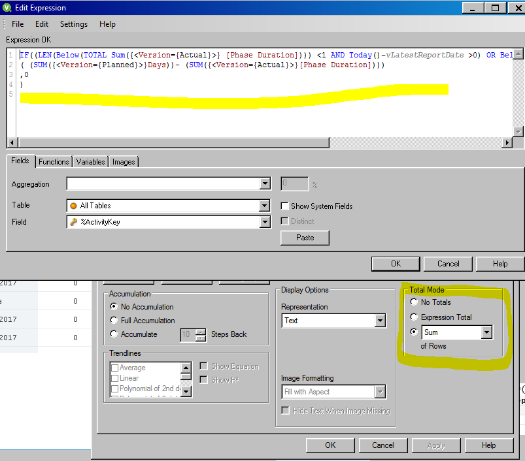
Task: Switch to the Variables tab
Action: (90, 162)
